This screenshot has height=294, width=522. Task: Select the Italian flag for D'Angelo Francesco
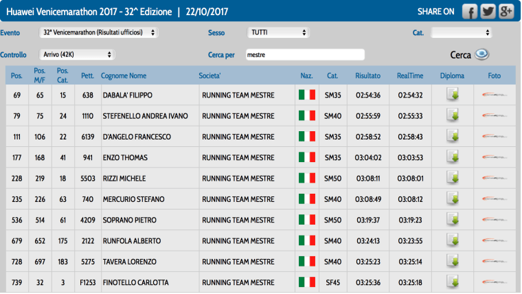click(306, 137)
